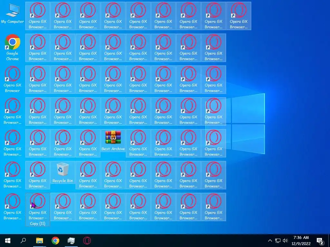Click the "My Computer" label text
This screenshot has width=330, height=247.
click(x=13, y=22)
